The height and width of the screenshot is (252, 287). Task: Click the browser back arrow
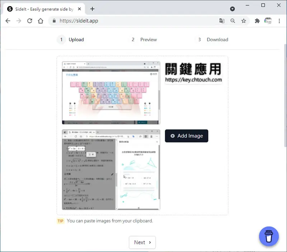click(x=8, y=21)
